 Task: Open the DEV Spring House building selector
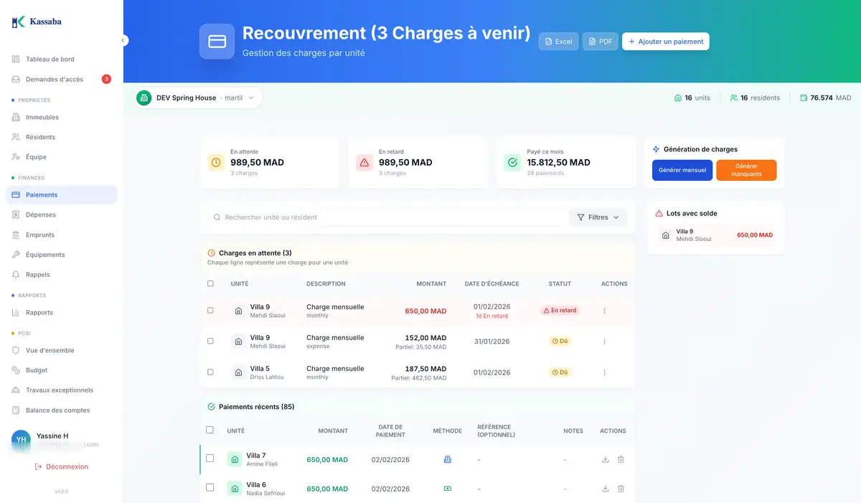[x=198, y=98]
